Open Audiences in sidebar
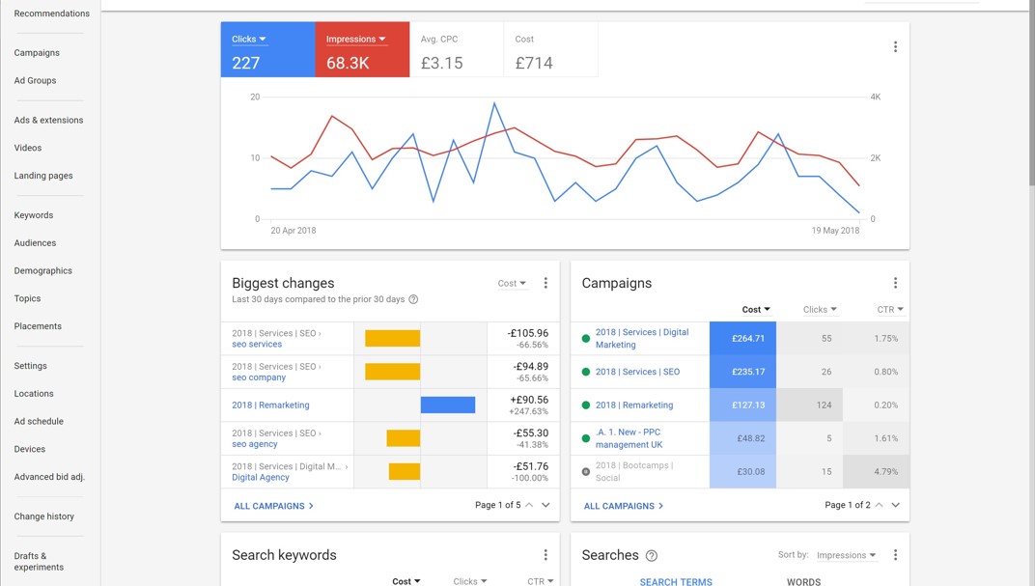 [x=35, y=243]
